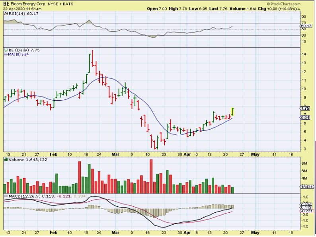Click the Volume 1,643,122 panel label
The height and width of the screenshot is (237, 316).
pyautogui.click(x=28, y=160)
